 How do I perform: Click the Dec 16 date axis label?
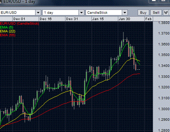(46, 19)
